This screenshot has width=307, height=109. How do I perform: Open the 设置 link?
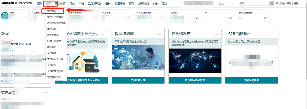pyautogui.click(x=296, y=4)
